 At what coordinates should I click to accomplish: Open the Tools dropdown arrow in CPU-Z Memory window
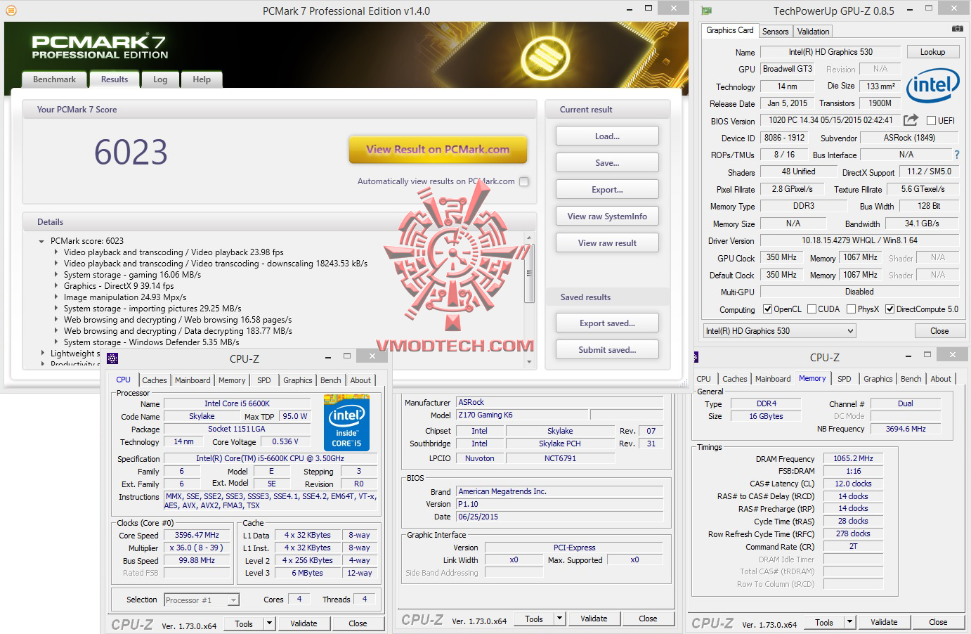click(x=849, y=622)
